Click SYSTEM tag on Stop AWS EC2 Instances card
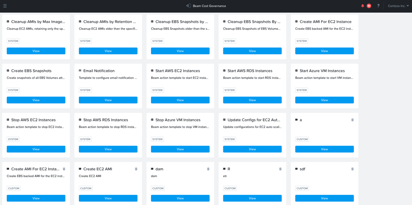This screenshot has height=205, width=412. [x=13, y=139]
